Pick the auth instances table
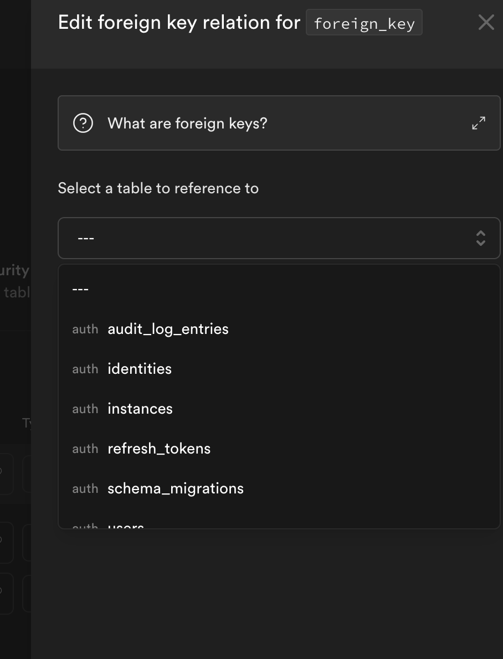503x659 pixels. (140, 409)
